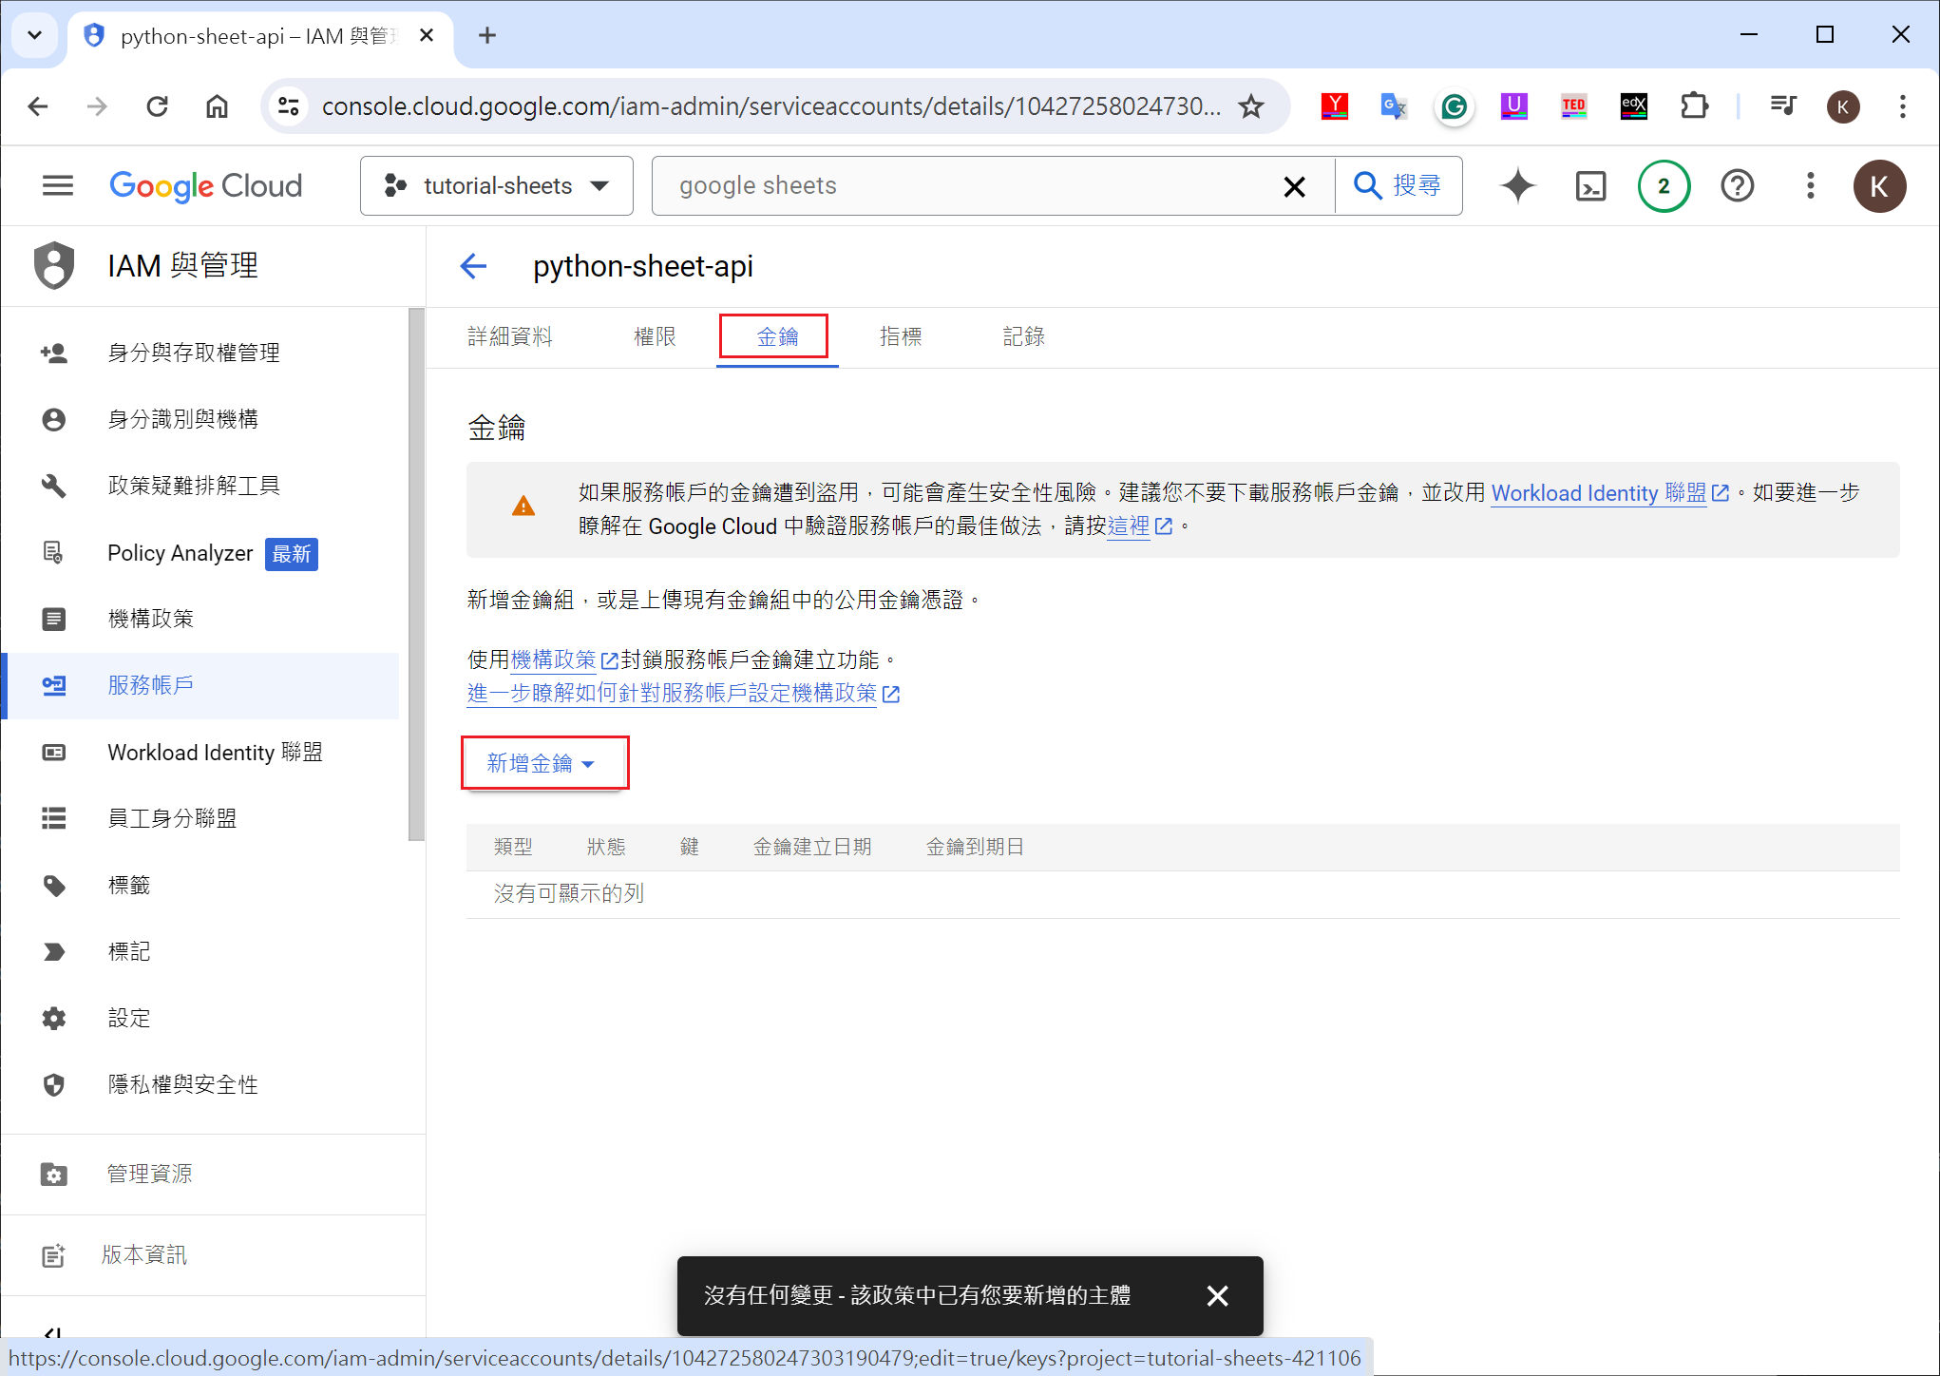The width and height of the screenshot is (1940, 1376).
Task: Open the Chrome tab search dropdown arrow
Action: pos(35,35)
